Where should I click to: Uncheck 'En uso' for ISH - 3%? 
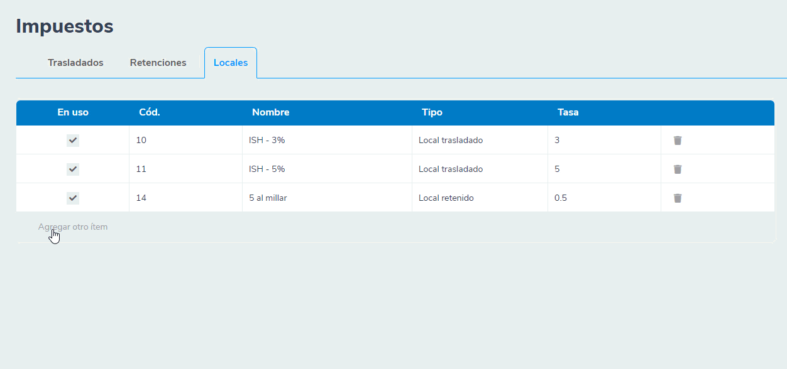[73, 141]
